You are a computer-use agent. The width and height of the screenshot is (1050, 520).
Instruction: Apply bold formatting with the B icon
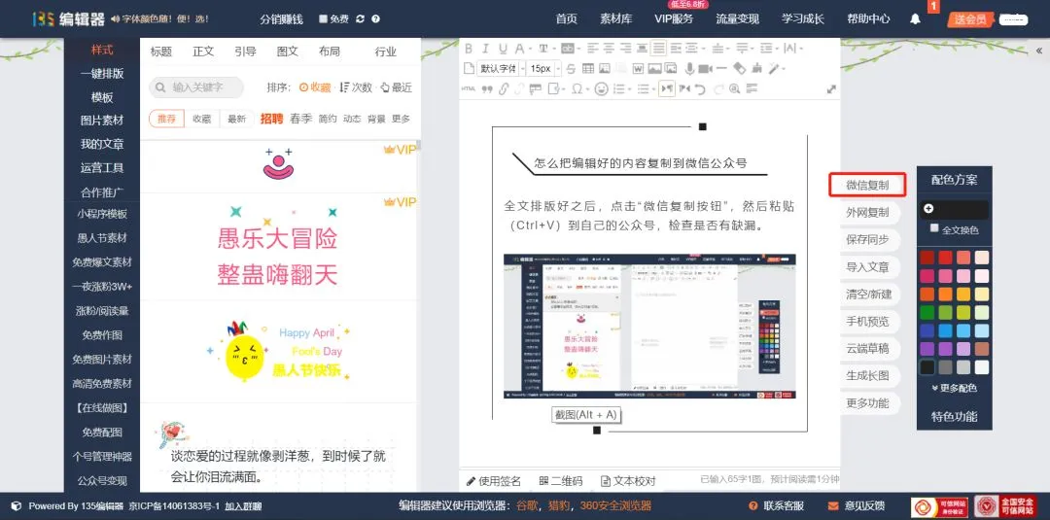pos(468,49)
